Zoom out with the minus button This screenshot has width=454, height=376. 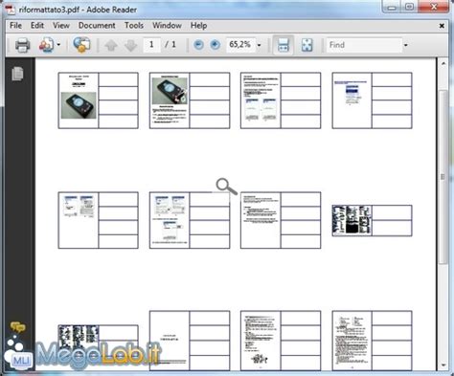coord(198,45)
